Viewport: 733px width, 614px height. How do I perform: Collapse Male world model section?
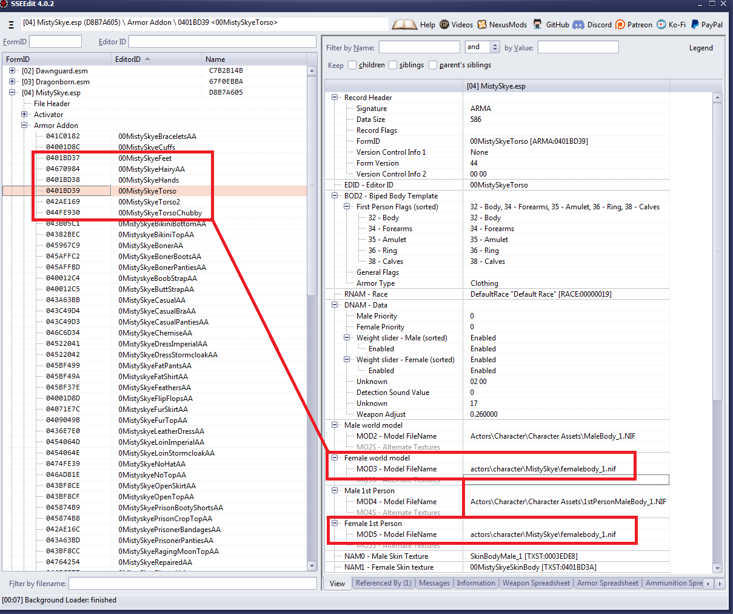(x=335, y=425)
